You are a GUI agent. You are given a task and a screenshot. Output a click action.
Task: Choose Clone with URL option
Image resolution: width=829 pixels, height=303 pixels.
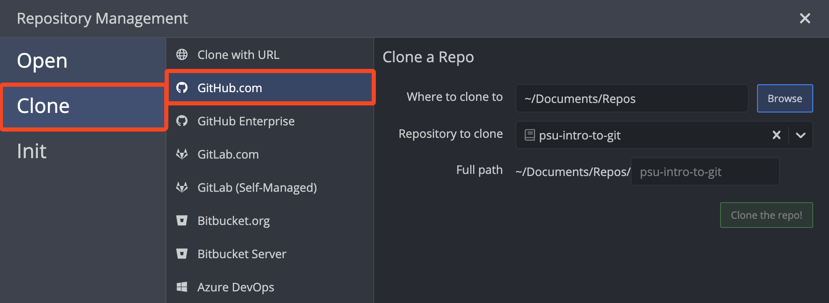tap(238, 55)
